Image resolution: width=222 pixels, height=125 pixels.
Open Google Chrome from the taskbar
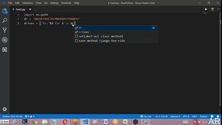pyautogui.click(x=35, y=122)
